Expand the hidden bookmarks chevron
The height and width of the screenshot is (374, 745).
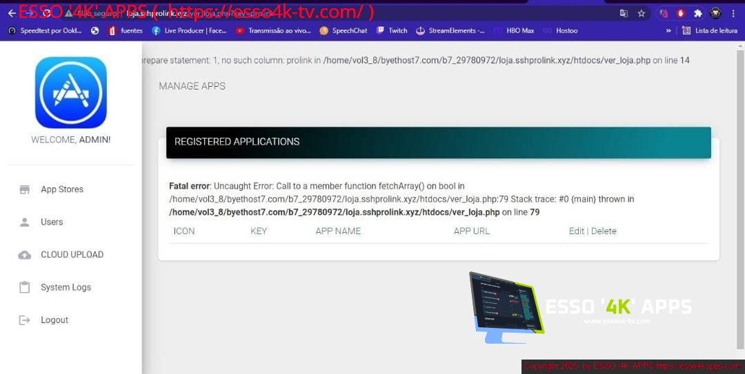(x=668, y=30)
